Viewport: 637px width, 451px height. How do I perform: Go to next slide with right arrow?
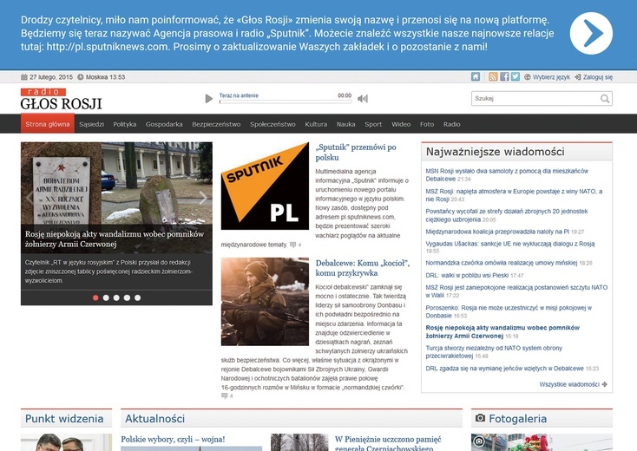[203, 198]
